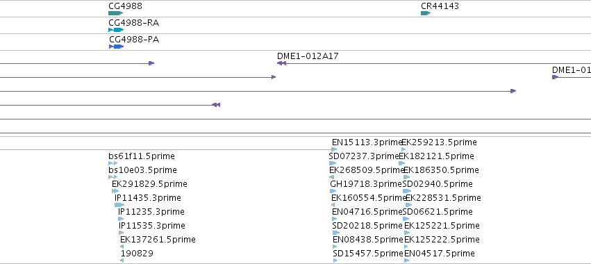The height and width of the screenshot is (264, 591).
Task: Select the IP11435.3prime EST feature bar
Action: click(x=119, y=205)
